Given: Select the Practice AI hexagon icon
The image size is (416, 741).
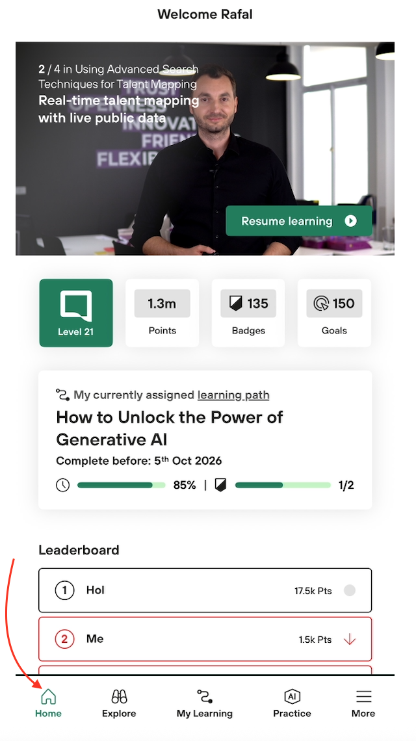Looking at the screenshot, I should point(292,696).
